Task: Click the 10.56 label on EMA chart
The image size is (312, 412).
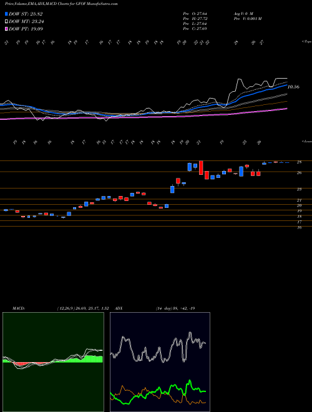Action: coord(293,87)
